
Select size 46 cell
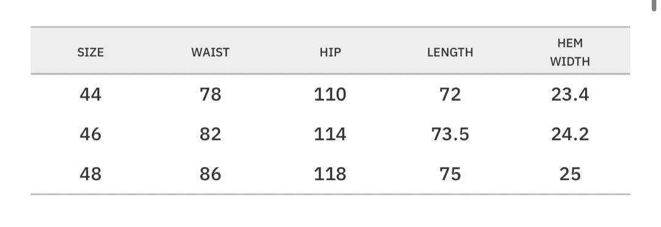point(90,135)
